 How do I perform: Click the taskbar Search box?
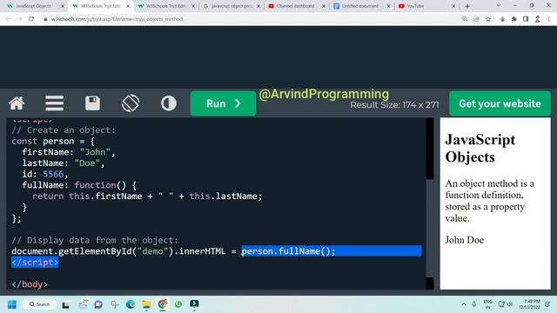point(39,304)
